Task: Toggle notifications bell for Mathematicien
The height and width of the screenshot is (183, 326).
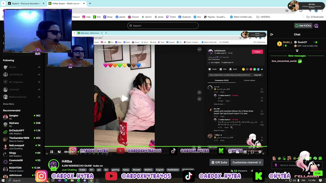Action: [39, 97]
